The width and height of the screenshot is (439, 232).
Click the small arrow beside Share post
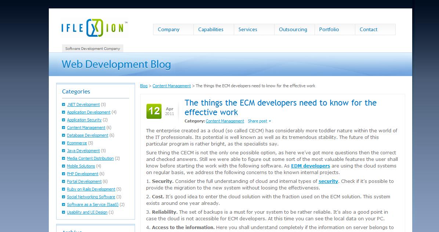tap(270, 121)
